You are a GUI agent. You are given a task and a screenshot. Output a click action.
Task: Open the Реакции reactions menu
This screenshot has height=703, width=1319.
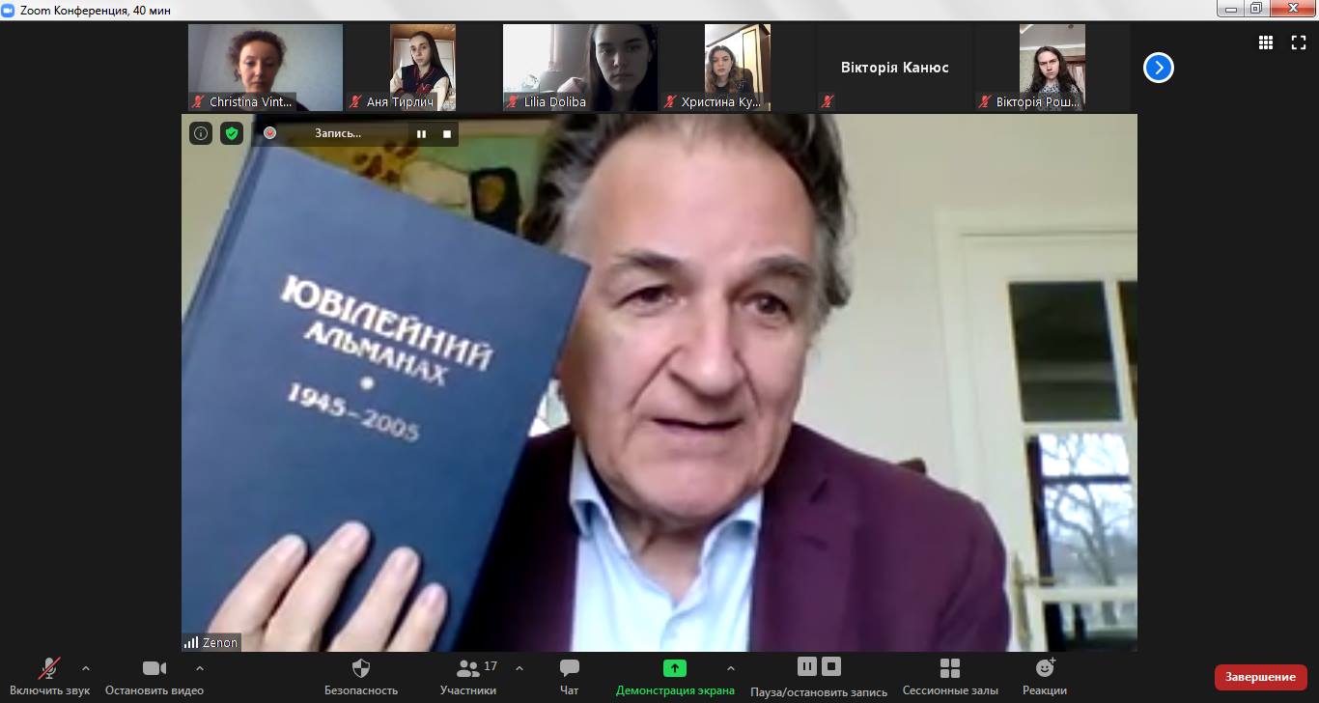pyautogui.click(x=1045, y=675)
